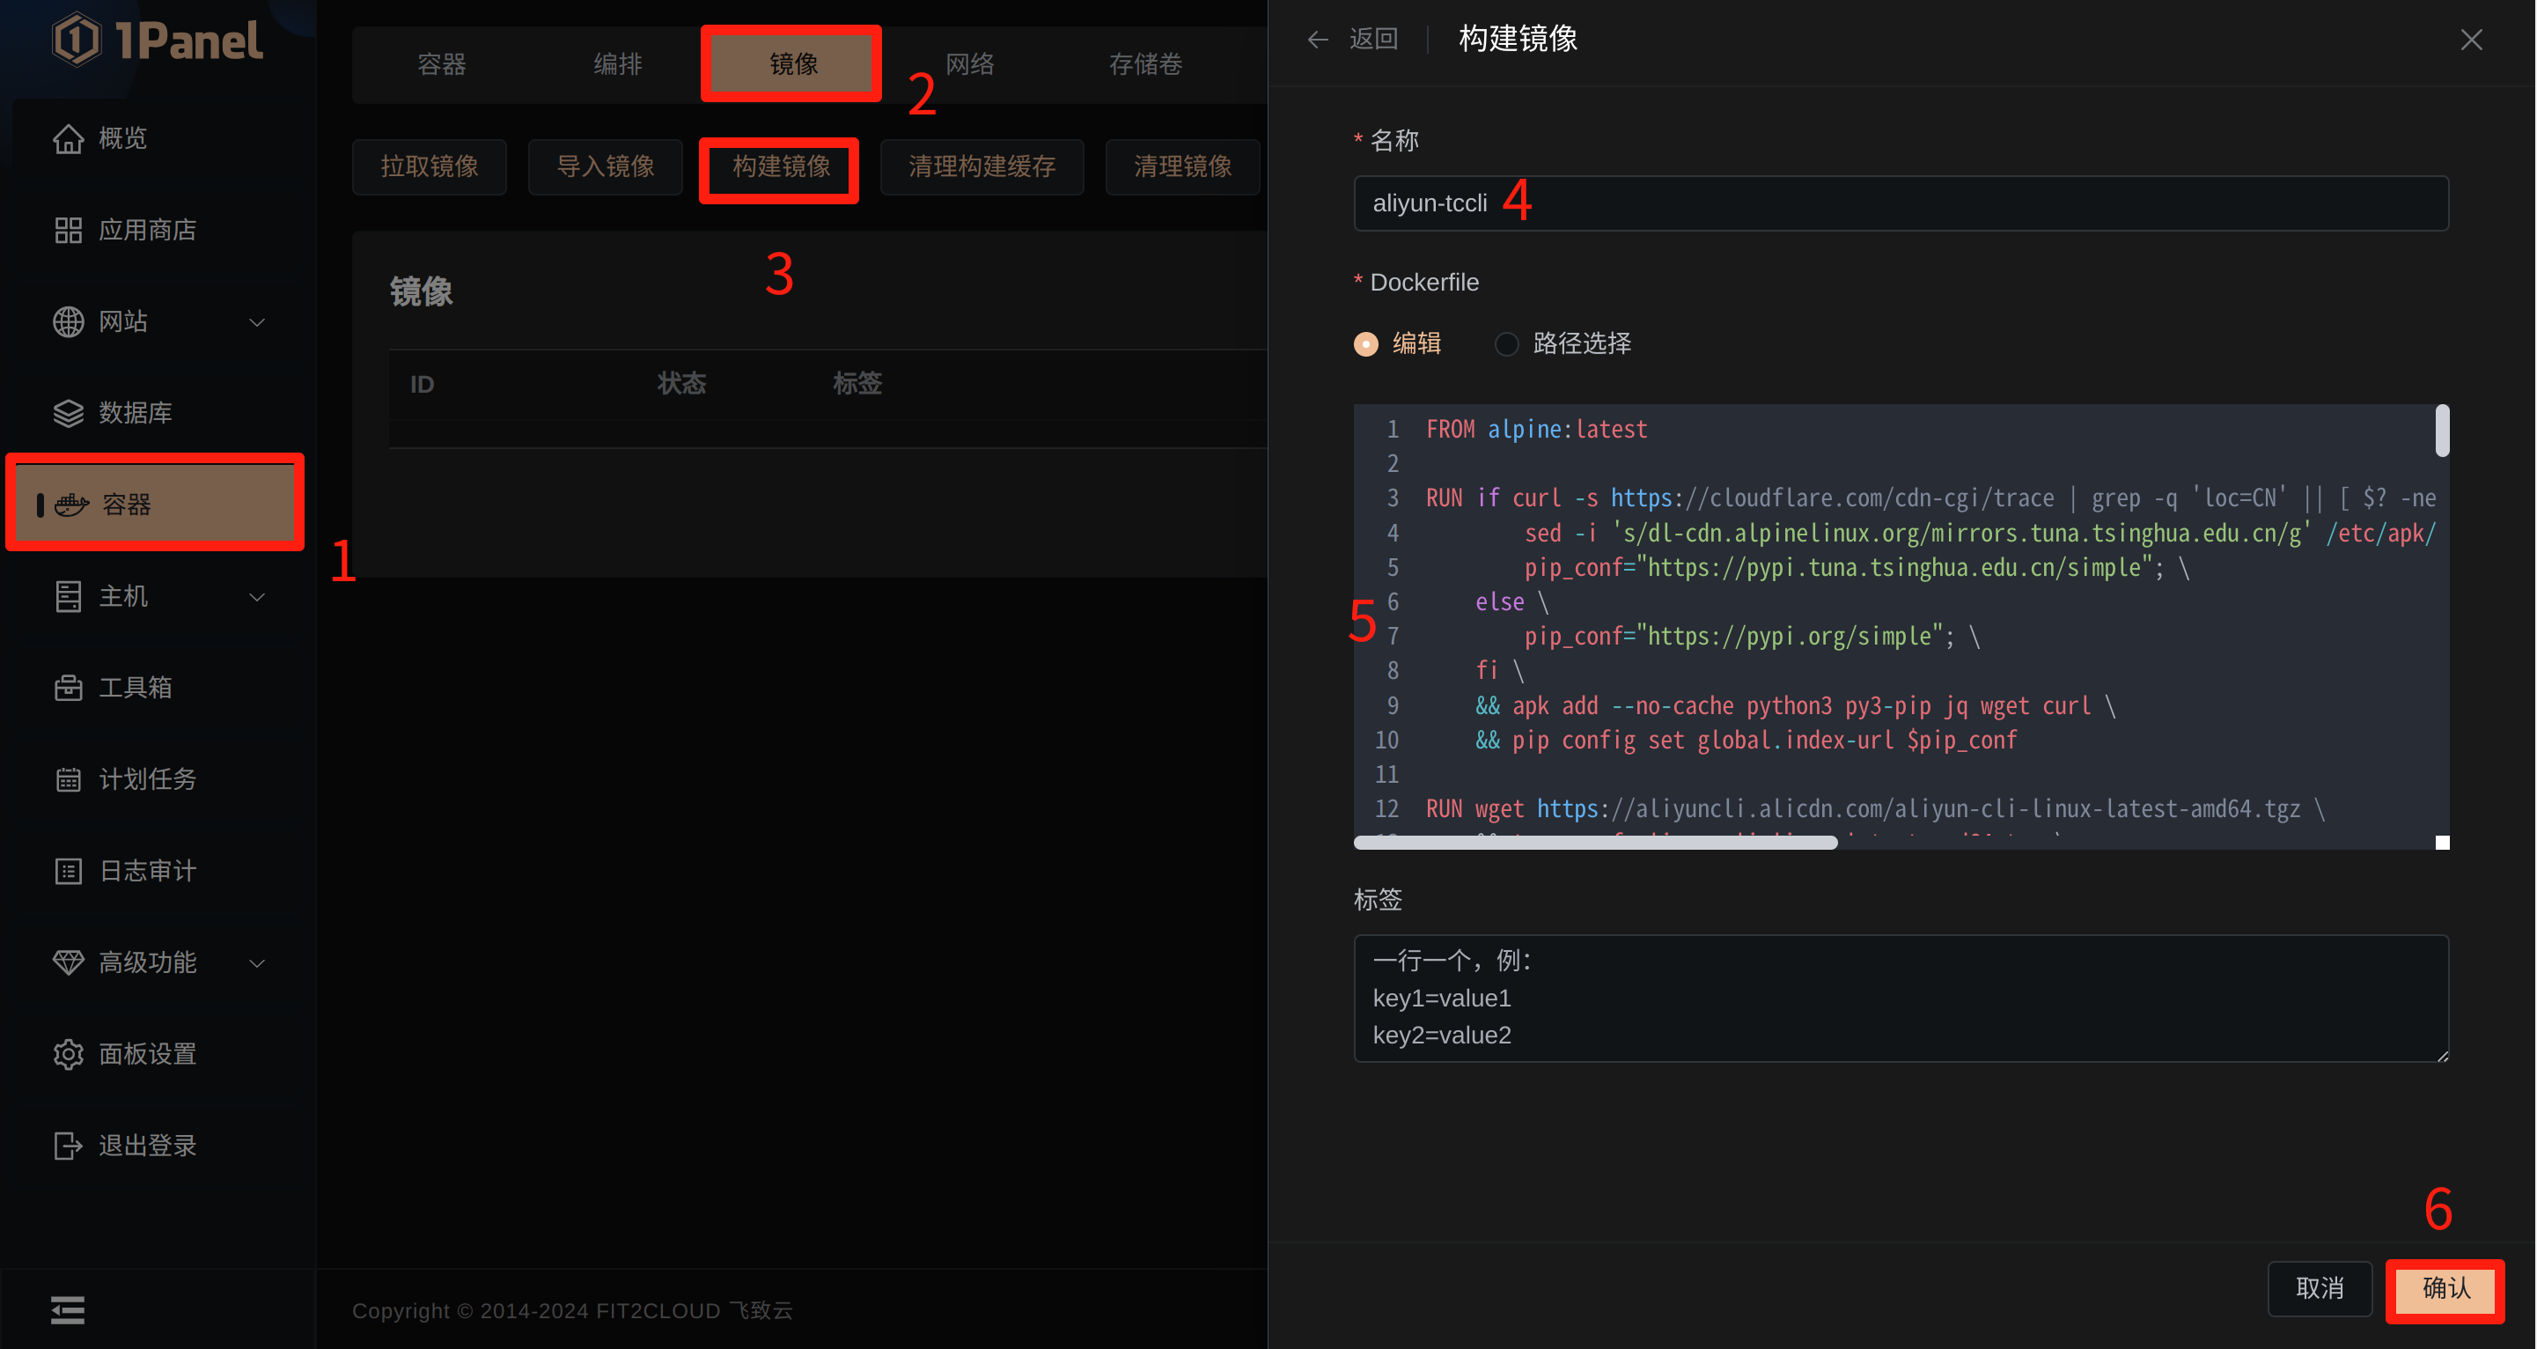Click the 确认 button

pyautogui.click(x=2446, y=1290)
